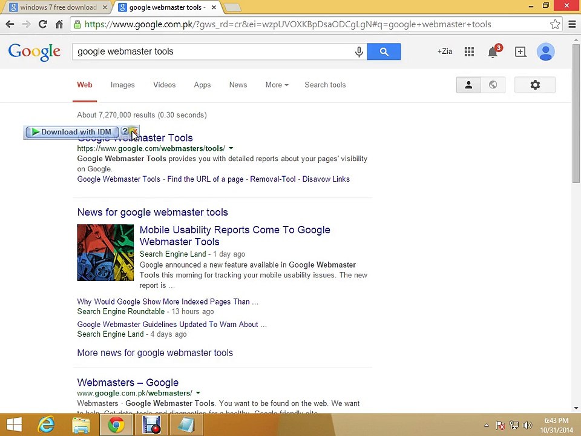Open the Webmasters – Google result
This screenshot has height=436, width=581.
[128, 383]
